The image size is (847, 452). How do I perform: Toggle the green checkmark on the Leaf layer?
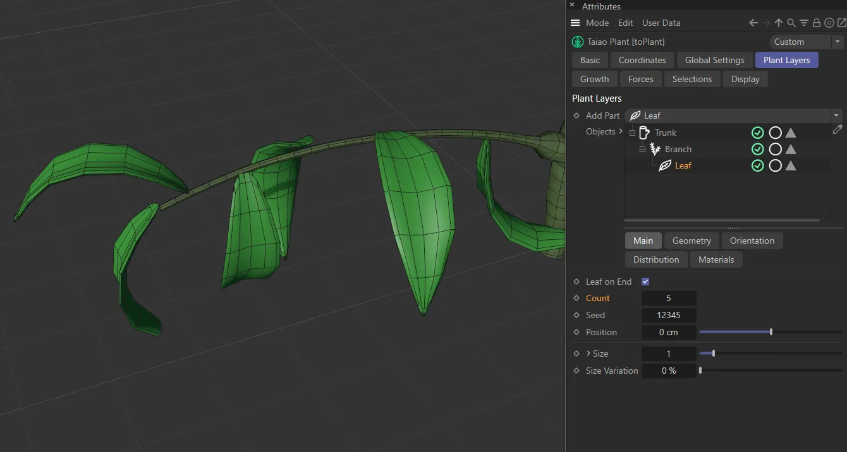coord(758,165)
